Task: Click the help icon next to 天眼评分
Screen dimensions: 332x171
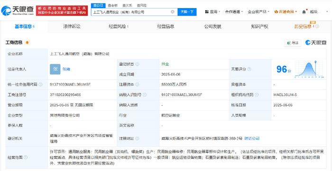Action: (x=249, y=69)
